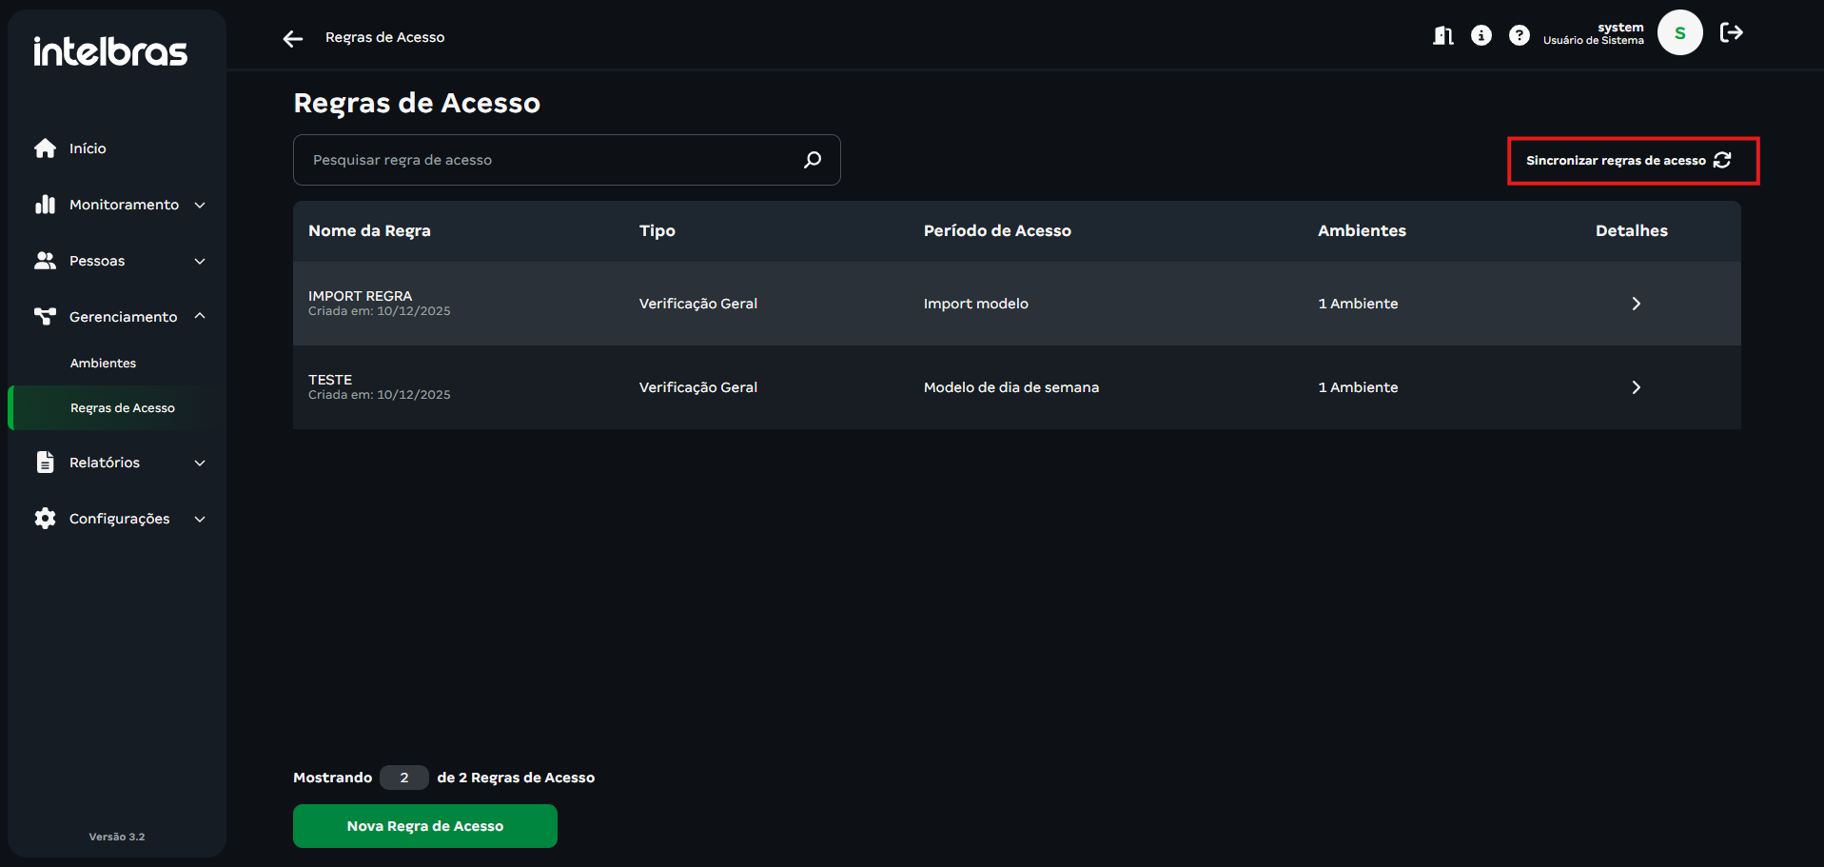Image resolution: width=1824 pixels, height=867 pixels.
Task: Open details chevron for IMPORT REGRA
Action: (1636, 304)
